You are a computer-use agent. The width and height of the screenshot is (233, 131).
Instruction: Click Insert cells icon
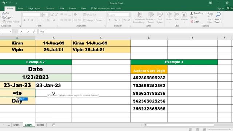[169, 15]
